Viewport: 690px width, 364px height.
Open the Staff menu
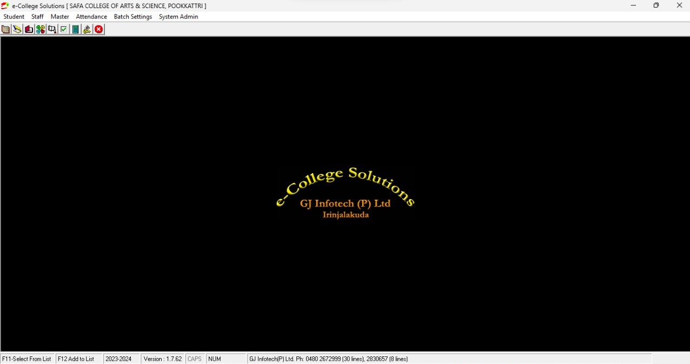point(37,17)
